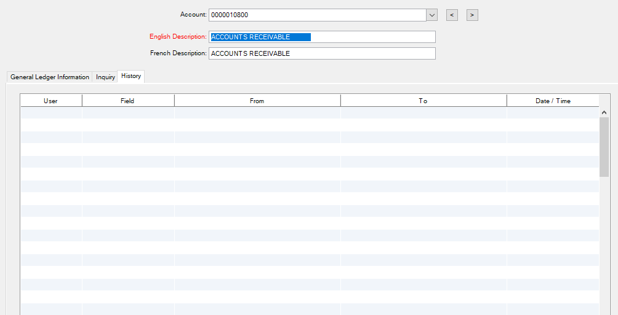Sort by Date / Time column header

(553, 101)
